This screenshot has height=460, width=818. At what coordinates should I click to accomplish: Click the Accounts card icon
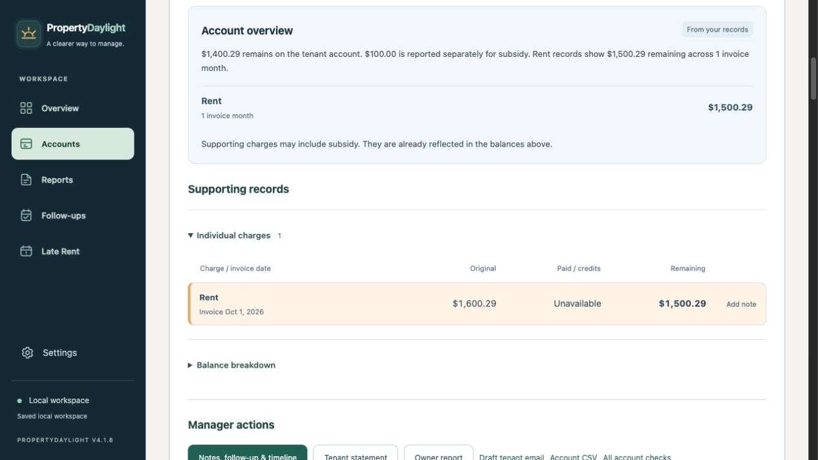coord(26,143)
